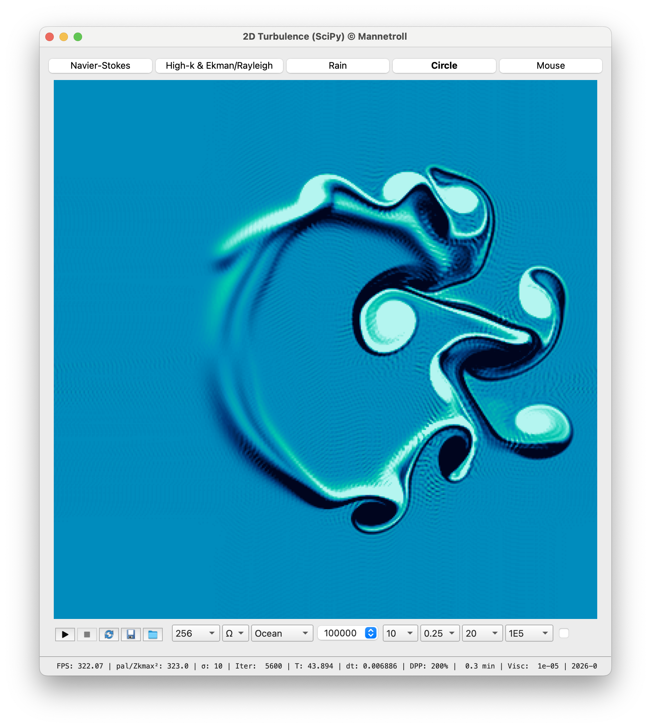Choose the Rain preset
The image size is (651, 728).
[338, 66]
